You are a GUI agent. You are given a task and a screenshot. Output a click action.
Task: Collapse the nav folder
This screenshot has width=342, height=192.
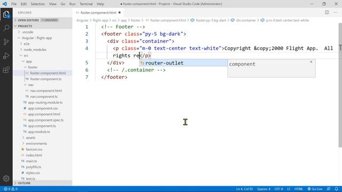[43, 85]
